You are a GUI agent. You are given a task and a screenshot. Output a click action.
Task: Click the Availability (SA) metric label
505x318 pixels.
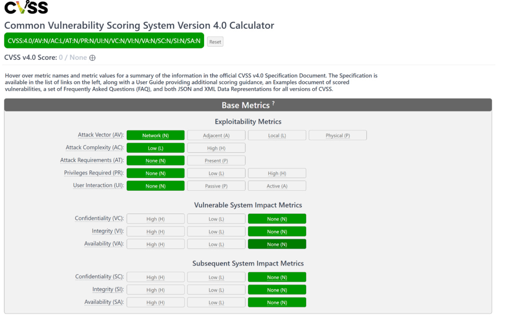click(x=104, y=302)
